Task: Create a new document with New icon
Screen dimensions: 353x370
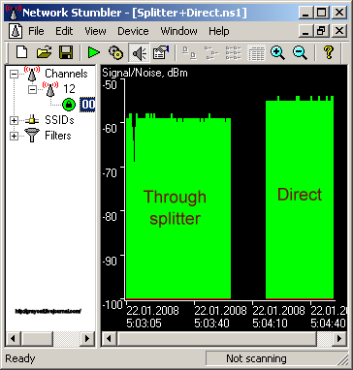Action: [21, 52]
